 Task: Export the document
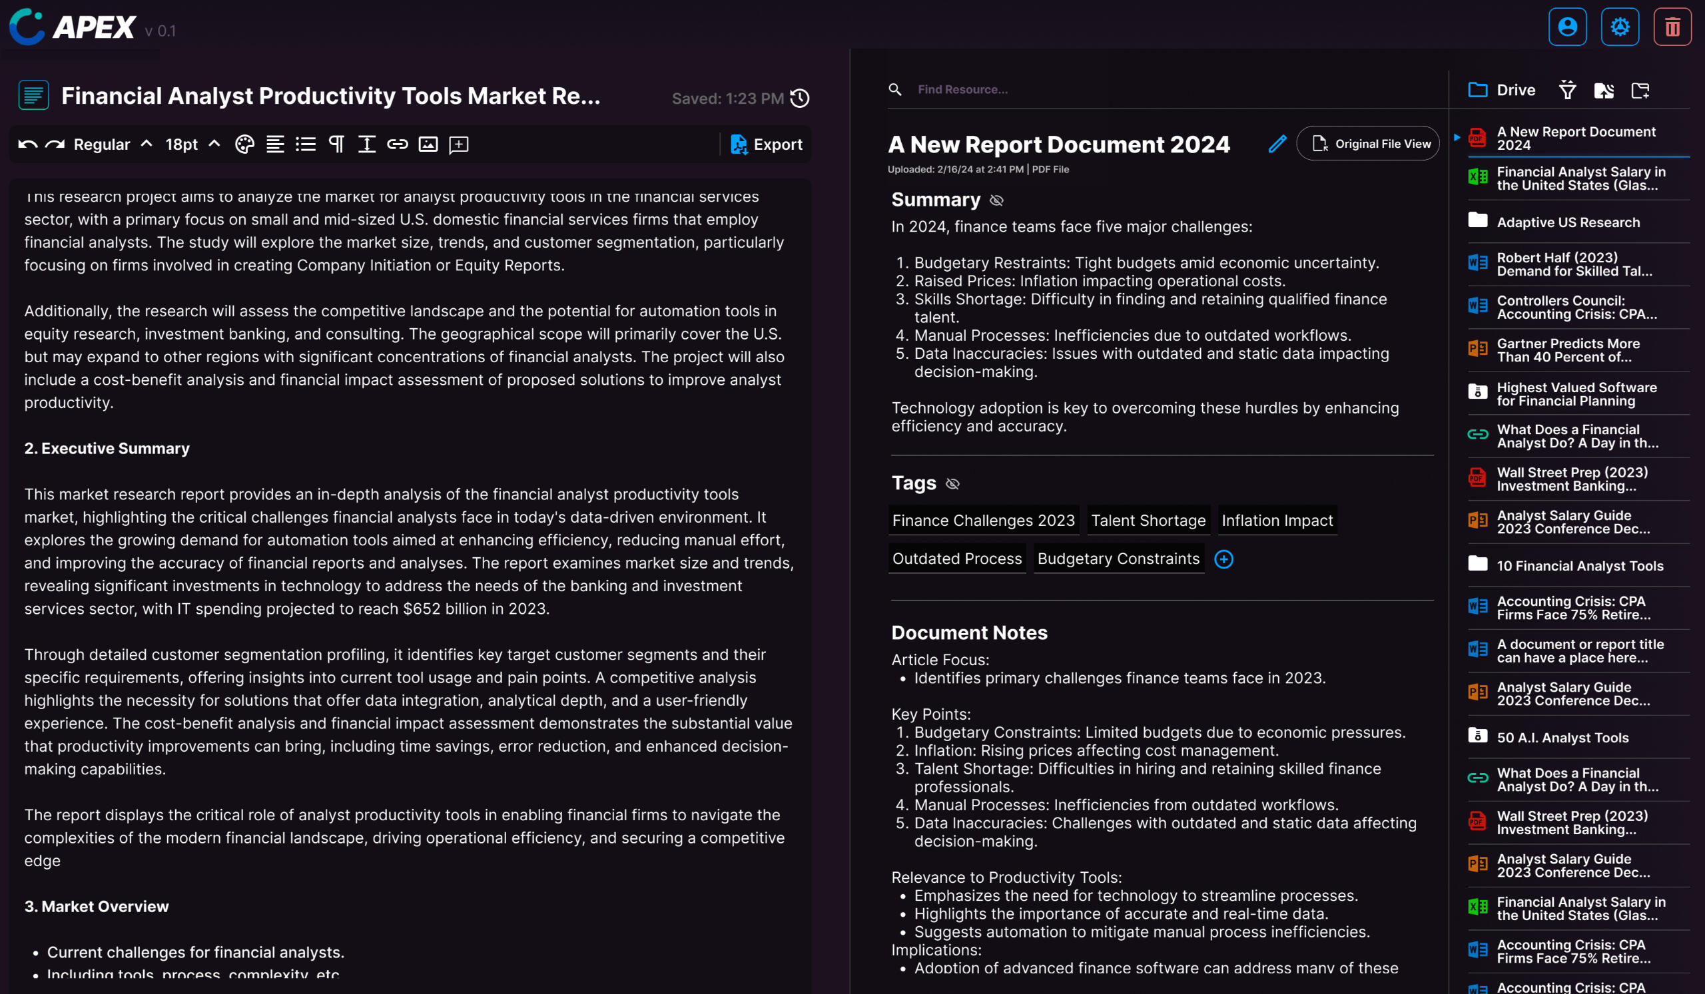pyautogui.click(x=766, y=144)
